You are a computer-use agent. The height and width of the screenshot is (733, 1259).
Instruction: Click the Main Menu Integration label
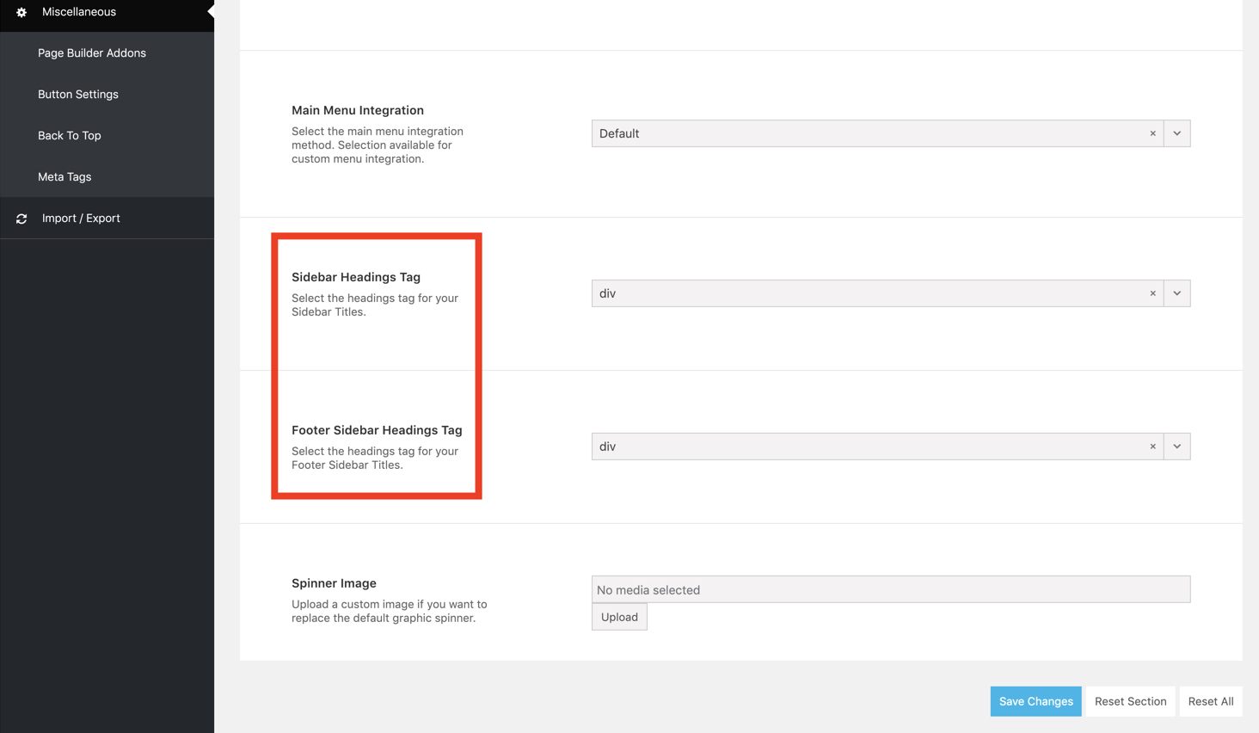point(358,110)
